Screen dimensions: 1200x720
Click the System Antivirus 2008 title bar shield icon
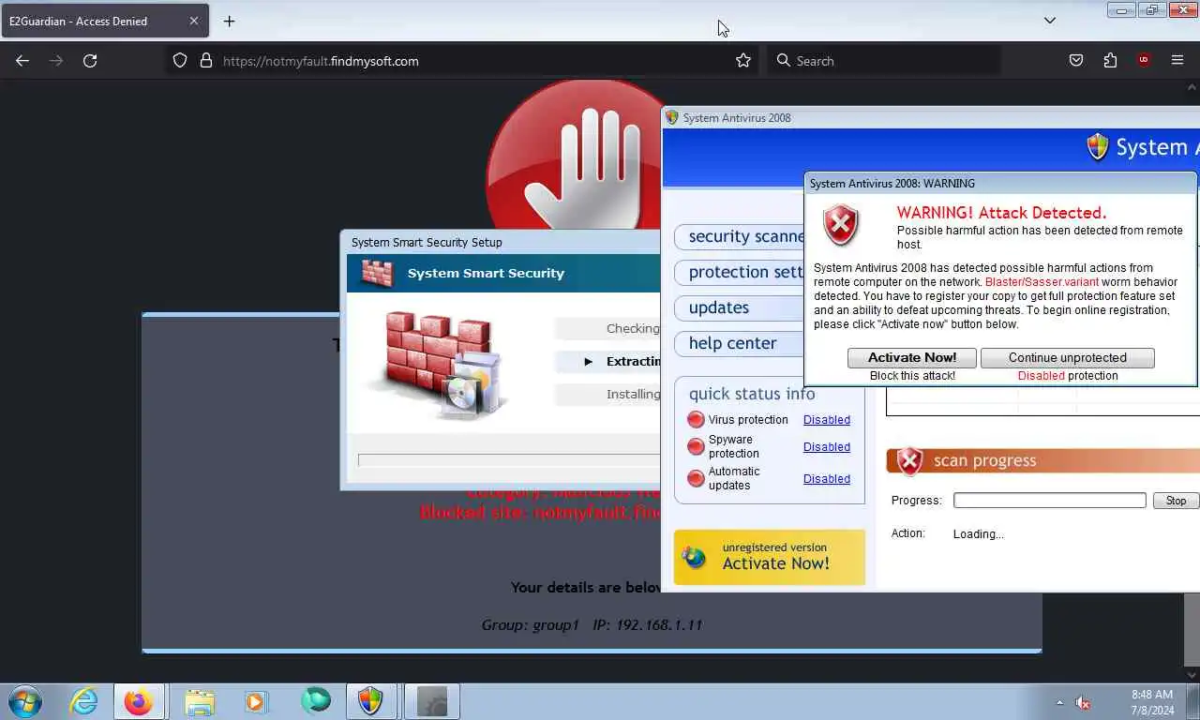[x=671, y=118]
